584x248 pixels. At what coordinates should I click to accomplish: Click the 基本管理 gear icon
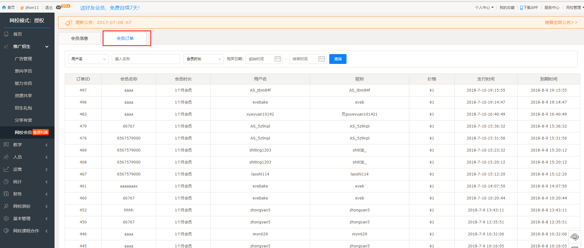[x=6, y=218]
